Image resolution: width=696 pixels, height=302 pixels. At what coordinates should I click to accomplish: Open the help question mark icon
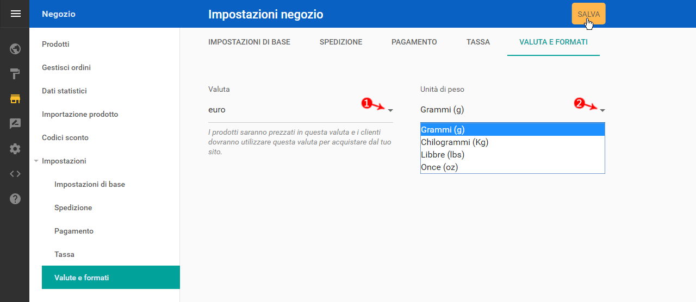(15, 199)
